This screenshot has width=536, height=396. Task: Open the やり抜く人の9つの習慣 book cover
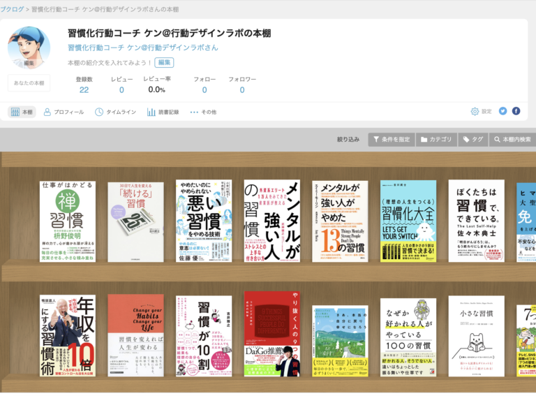click(x=272, y=334)
